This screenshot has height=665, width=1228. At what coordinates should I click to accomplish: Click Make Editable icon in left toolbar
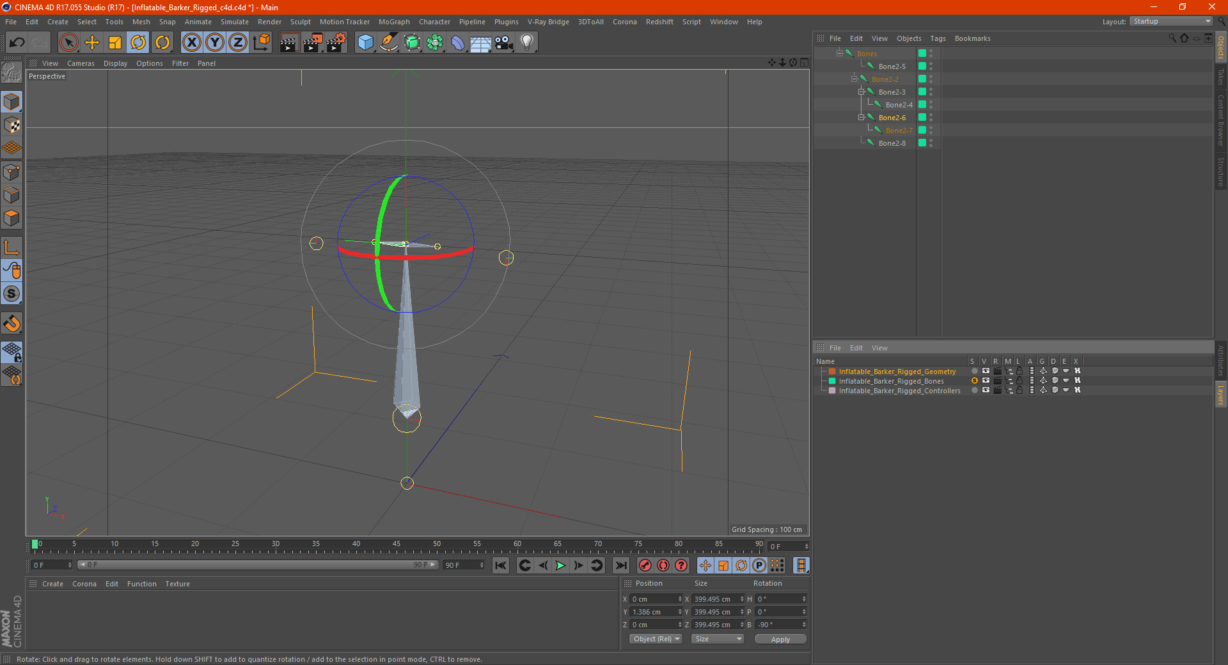(12, 74)
